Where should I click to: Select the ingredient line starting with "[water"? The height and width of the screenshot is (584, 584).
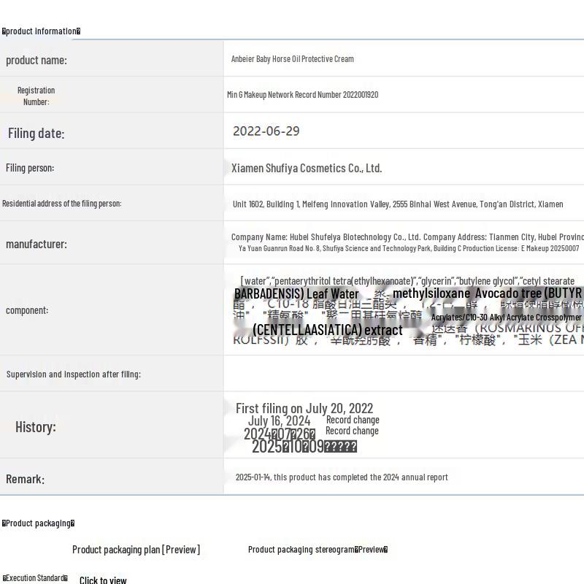407,281
